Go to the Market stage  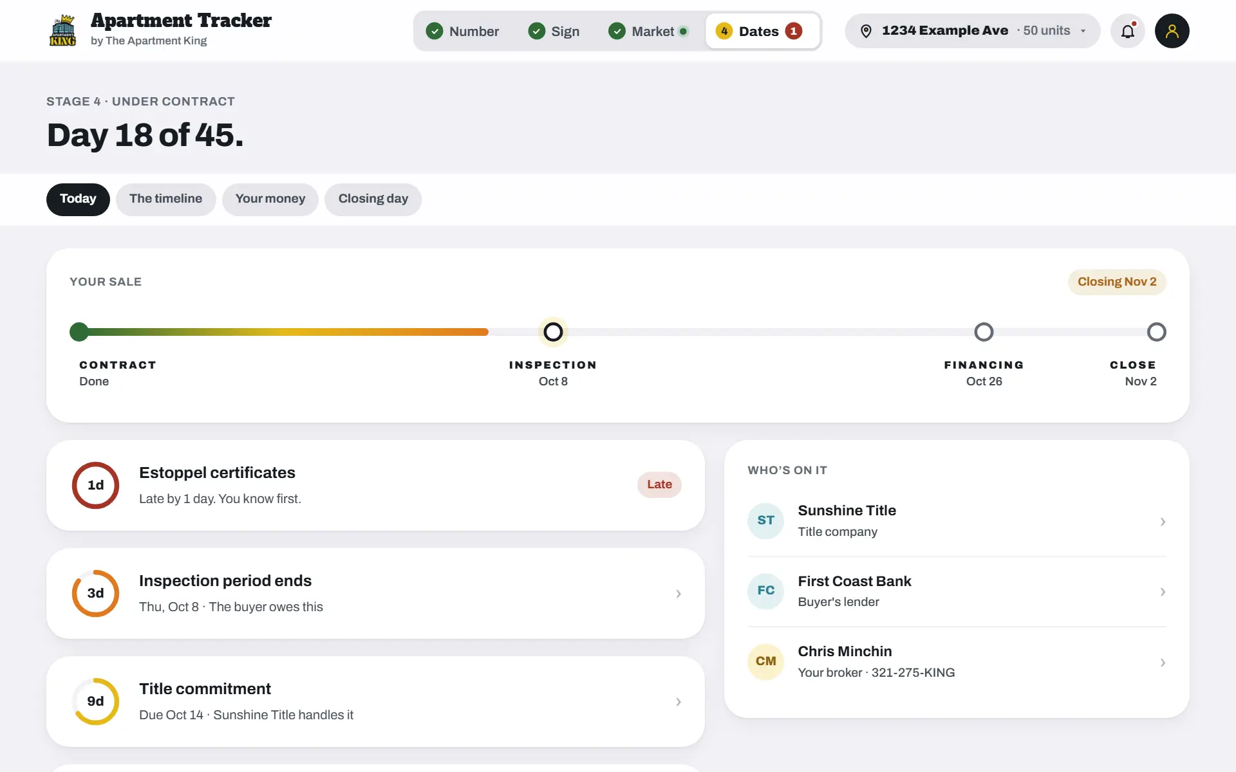tap(649, 31)
